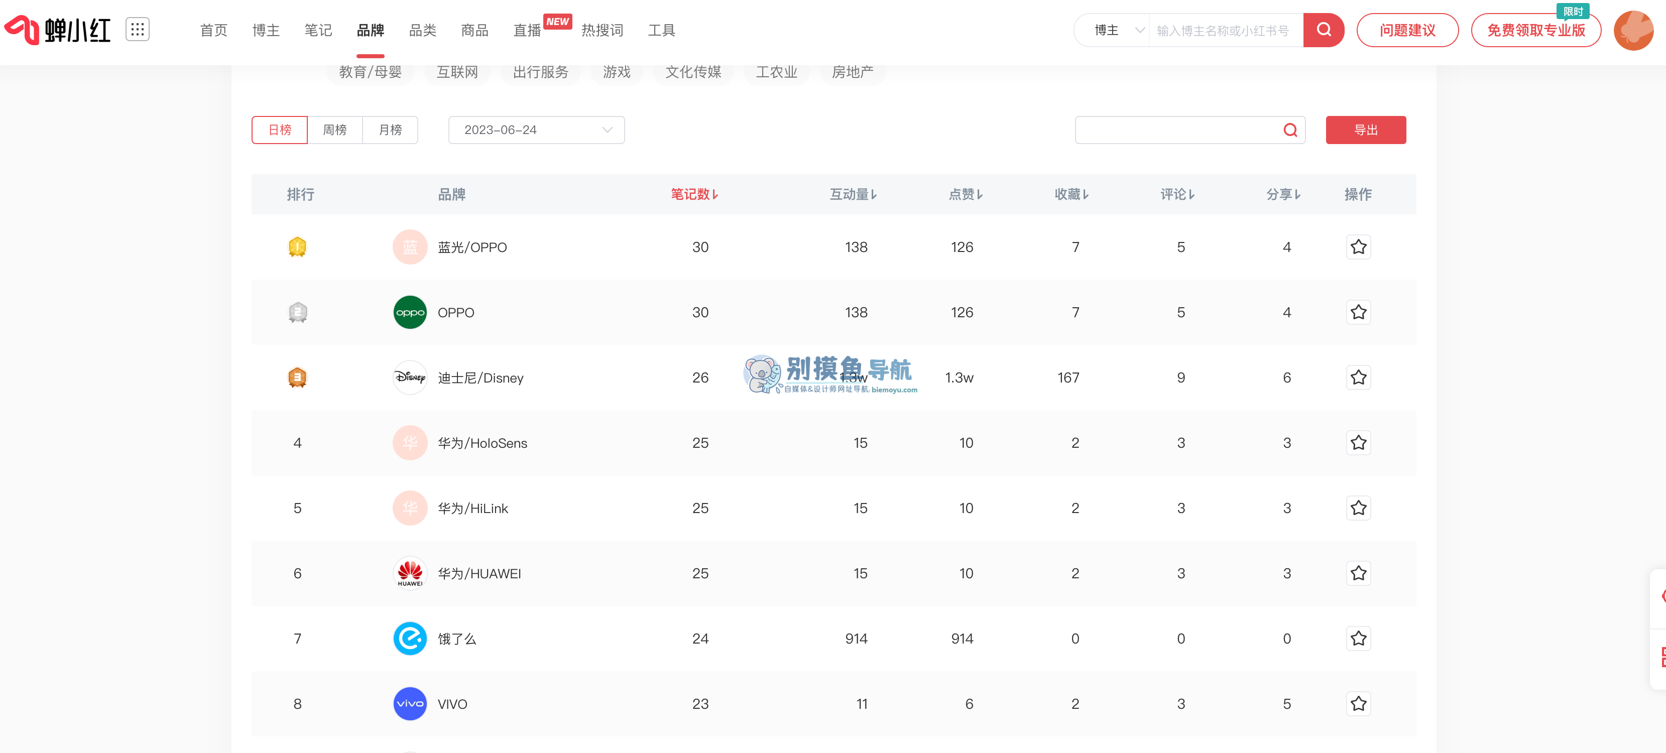
Task: Star the 迪士尼/Disney brand row
Action: (x=1358, y=378)
